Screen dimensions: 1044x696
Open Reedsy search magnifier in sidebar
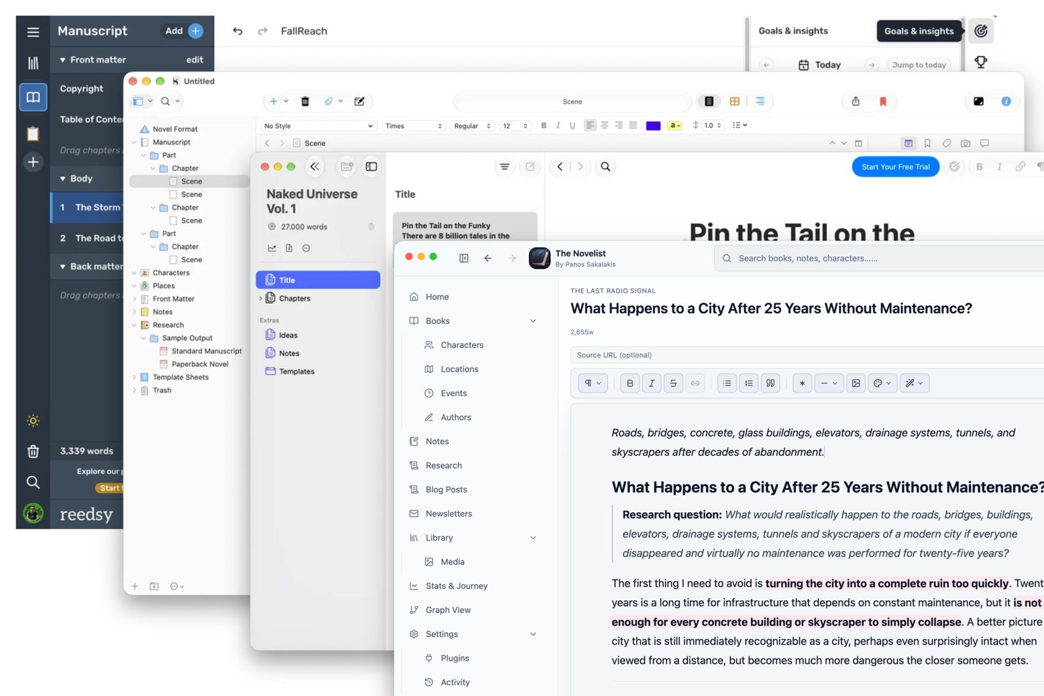pos(33,482)
